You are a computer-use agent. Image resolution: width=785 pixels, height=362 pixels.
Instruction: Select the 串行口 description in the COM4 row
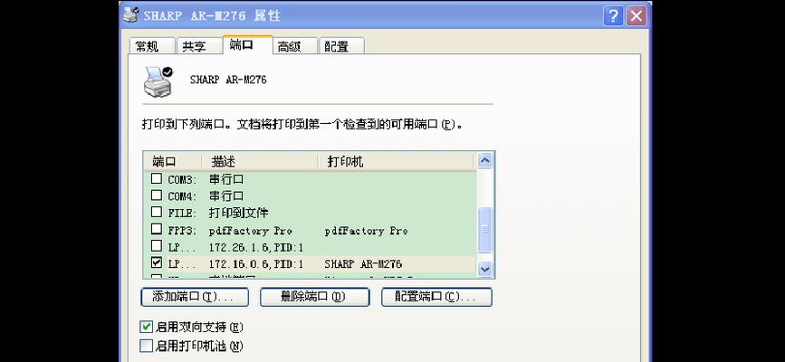tap(226, 195)
